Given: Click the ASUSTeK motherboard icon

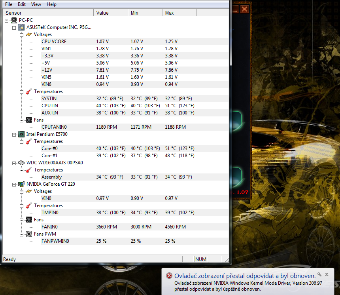Looking at the screenshot, I should (21, 27).
